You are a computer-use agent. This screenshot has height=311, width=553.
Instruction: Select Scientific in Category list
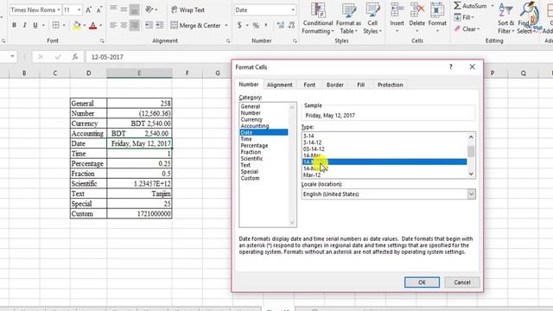click(251, 158)
